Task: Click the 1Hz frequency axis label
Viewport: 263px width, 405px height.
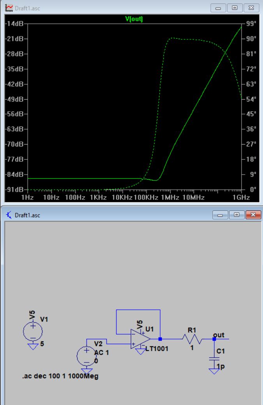Action: click(28, 198)
